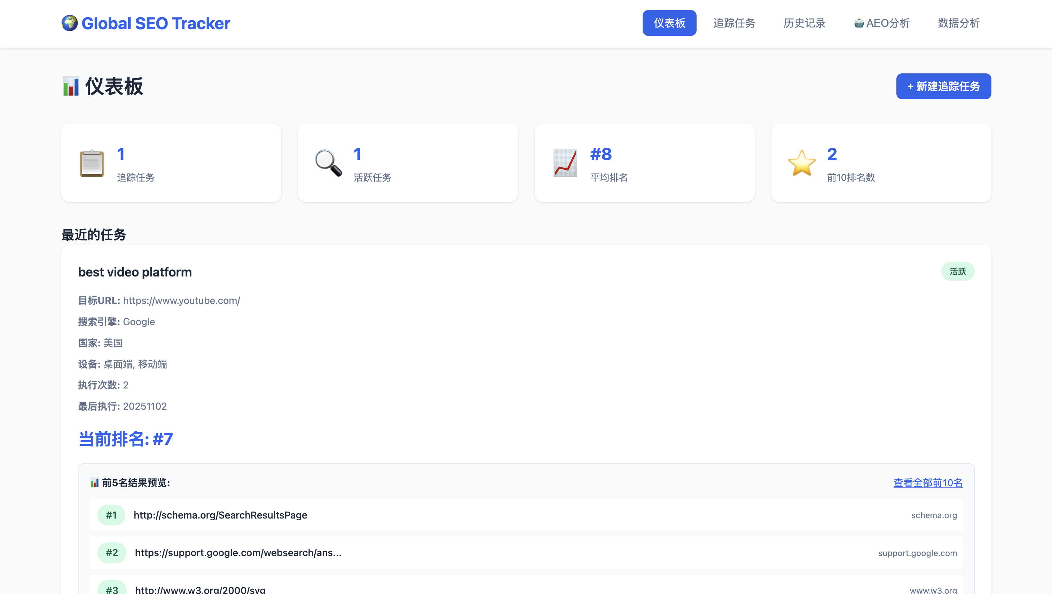
Task: Open the 历史记录 tab
Action: (804, 23)
